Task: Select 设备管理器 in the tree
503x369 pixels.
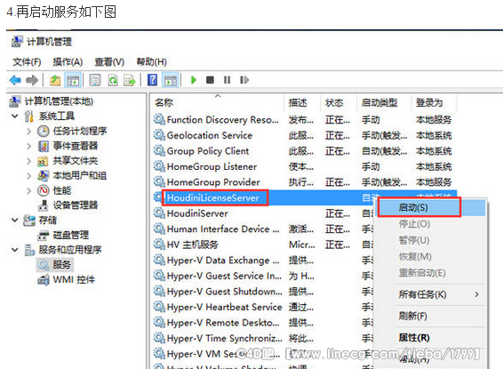Action: [76, 205]
